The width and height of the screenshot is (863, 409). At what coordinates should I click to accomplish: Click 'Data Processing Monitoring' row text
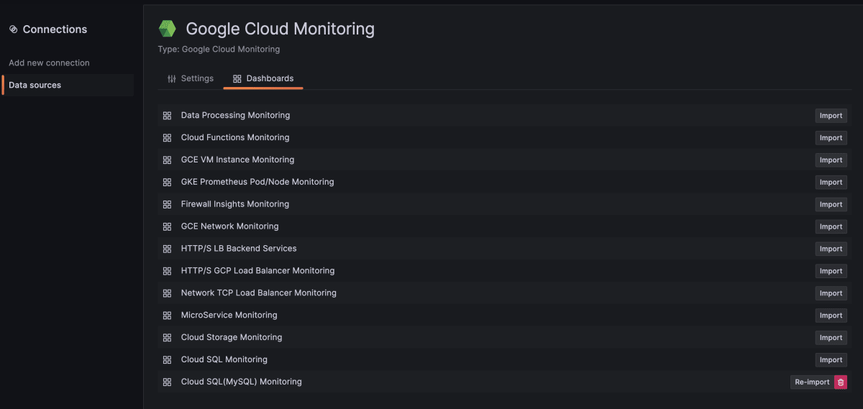click(x=235, y=115)
